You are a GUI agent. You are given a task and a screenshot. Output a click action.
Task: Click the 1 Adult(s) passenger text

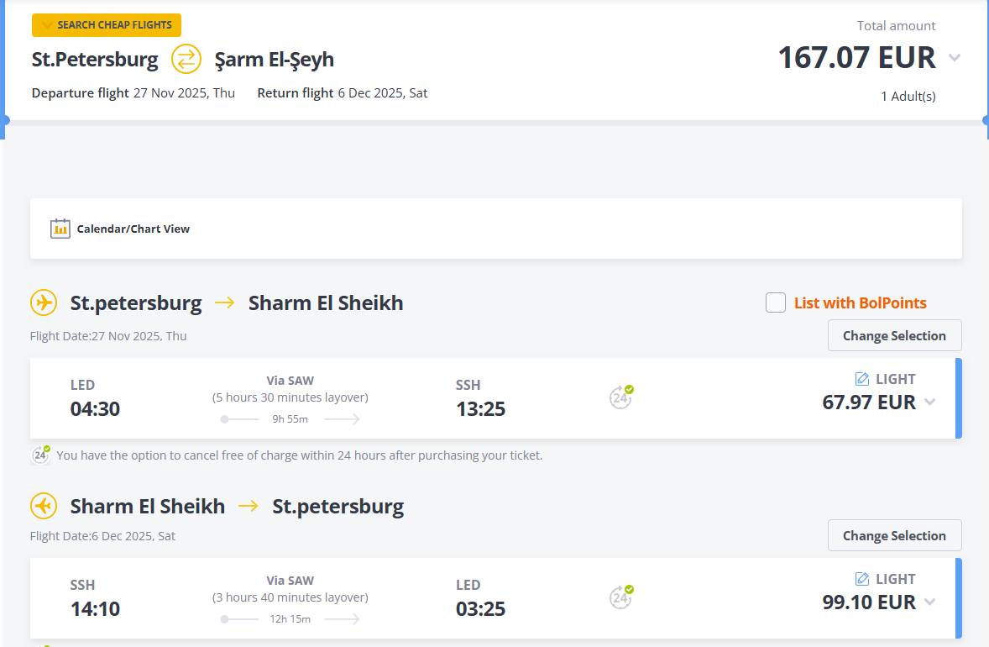(x=908, y=96)
